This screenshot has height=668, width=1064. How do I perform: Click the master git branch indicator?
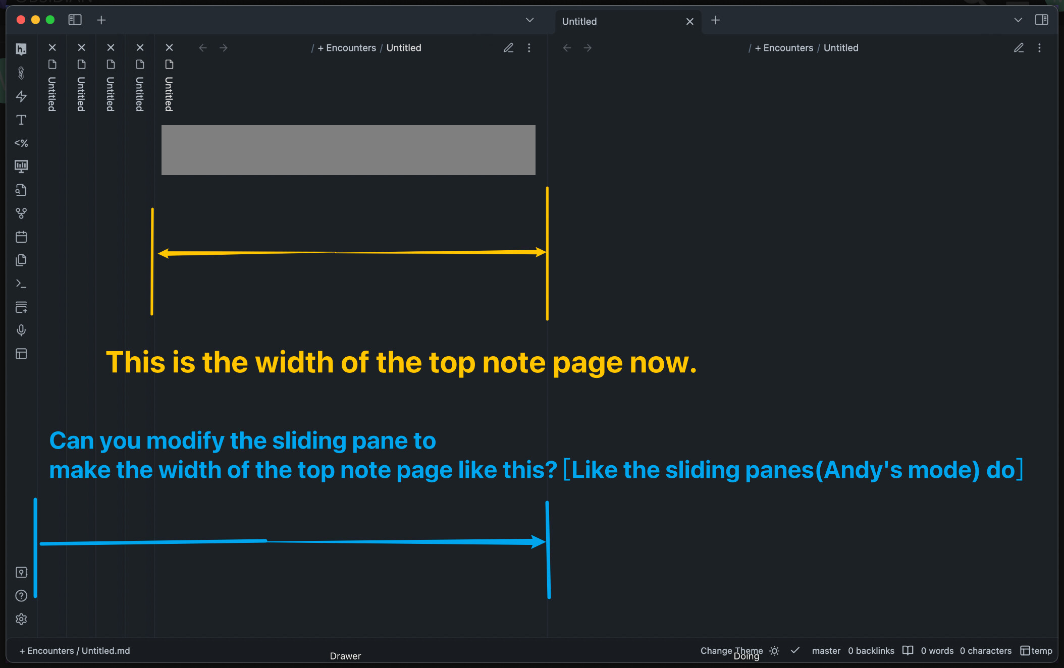(826, 651)
